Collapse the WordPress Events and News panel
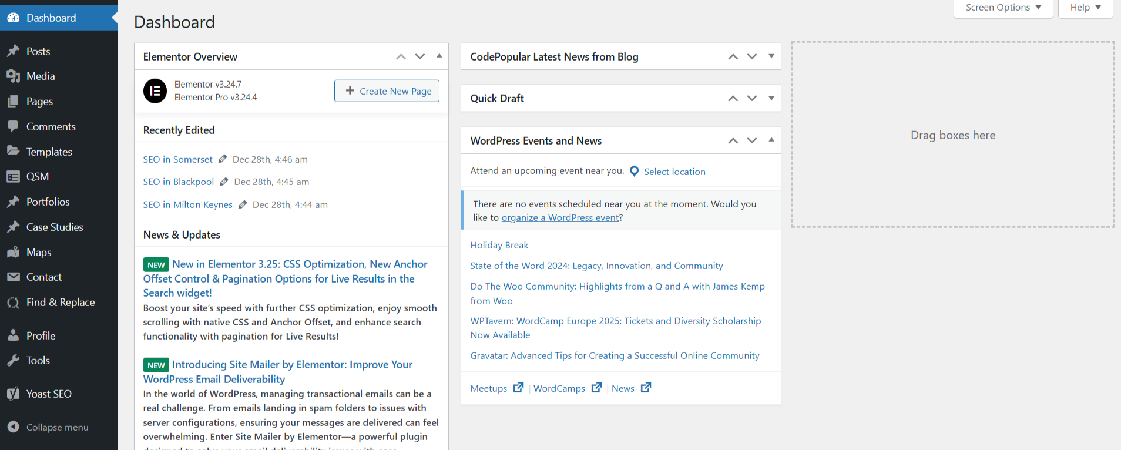Image resolution: width=1121 pixels, height=450 pixels. (771, 140)
